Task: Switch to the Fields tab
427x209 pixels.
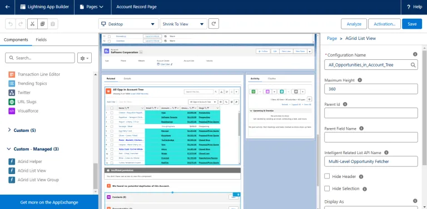Action: click(41, 39)
